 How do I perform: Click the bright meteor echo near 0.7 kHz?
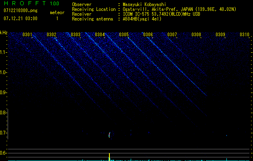(x=109, y=135)
